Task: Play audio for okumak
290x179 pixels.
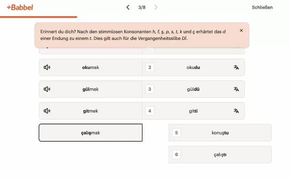Action: coord(47,68)
